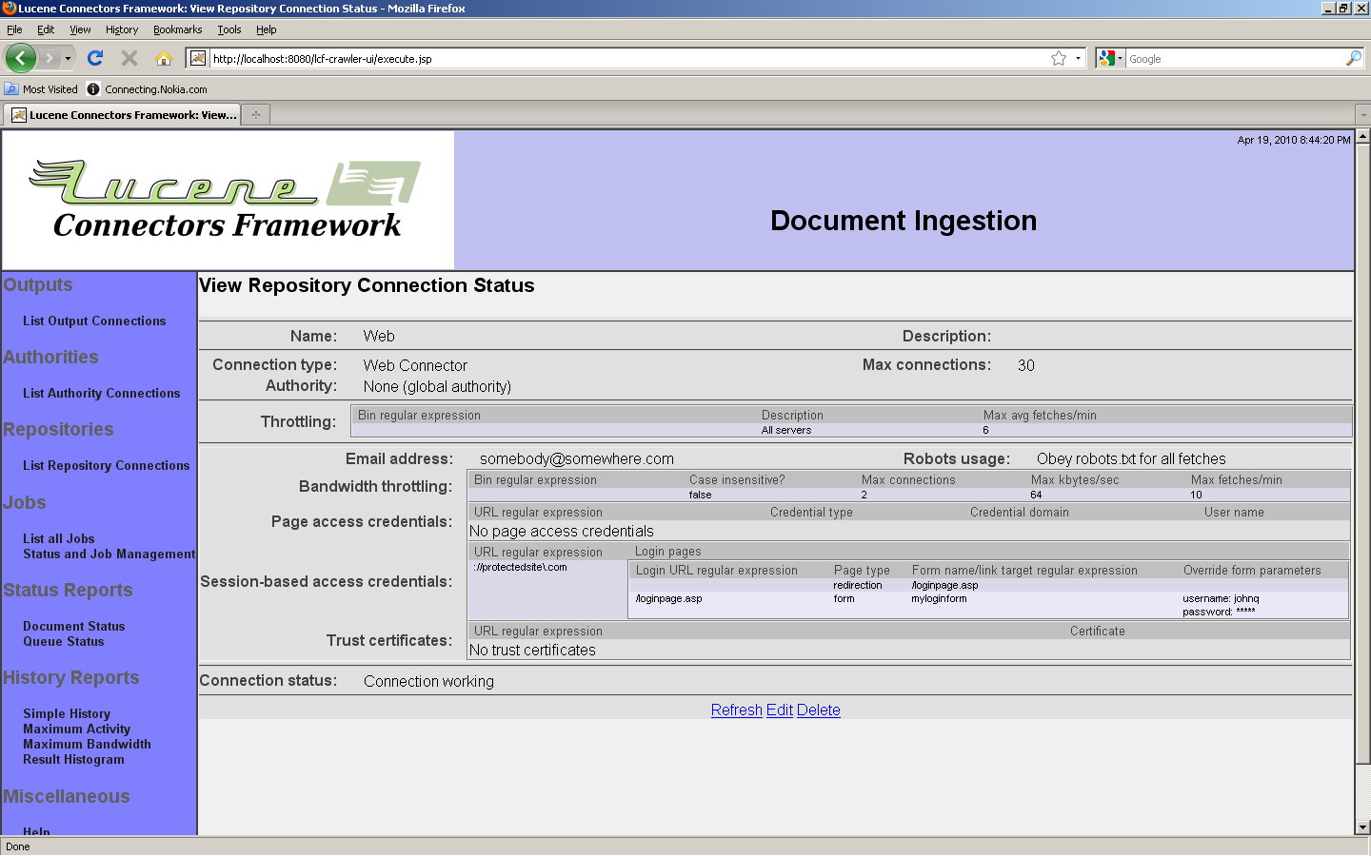Expand the address bar URL history dropdown
Image resolution: width=1371 pixels, height=856 pixels.
tap(1078, 58)
